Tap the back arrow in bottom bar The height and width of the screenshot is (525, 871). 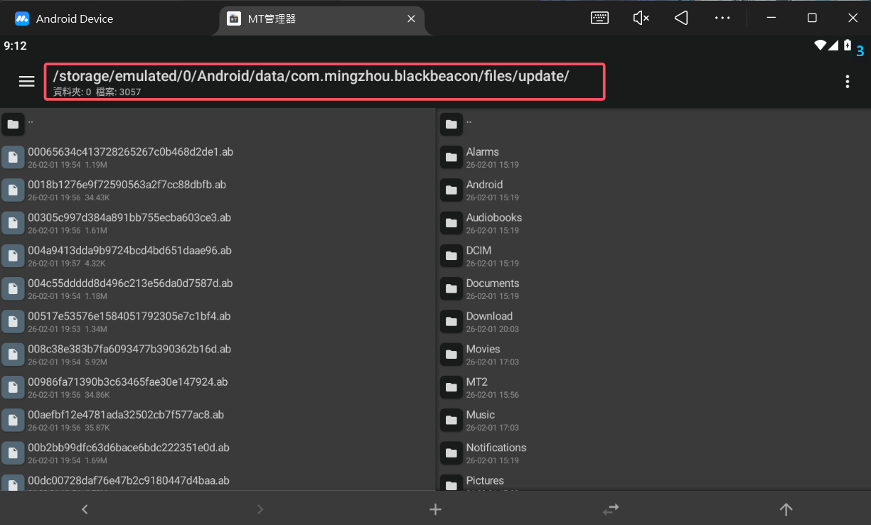(85, 509)
